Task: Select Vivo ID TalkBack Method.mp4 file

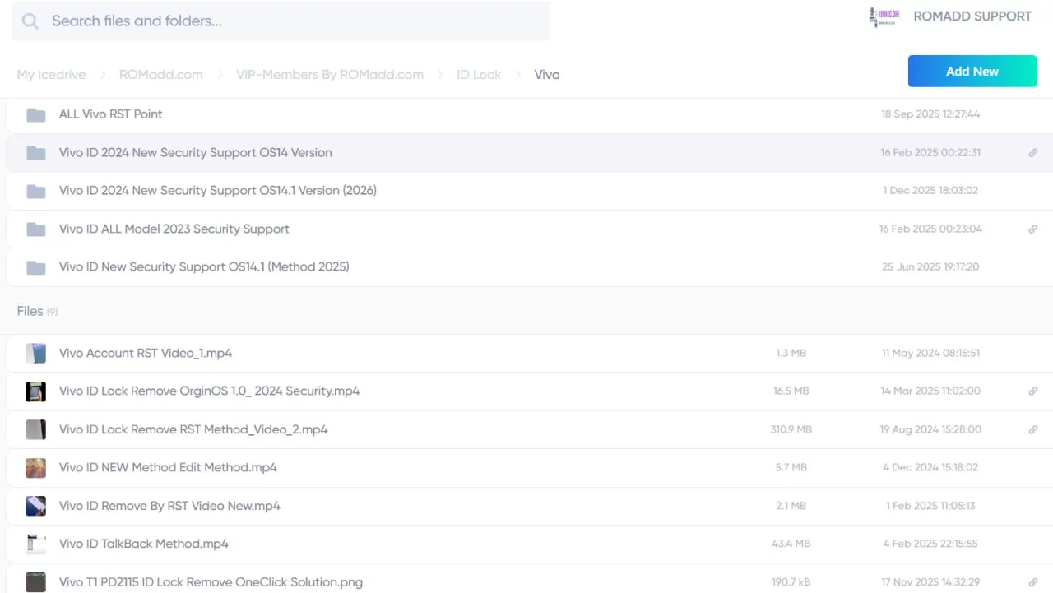Action: coord(143,544)
